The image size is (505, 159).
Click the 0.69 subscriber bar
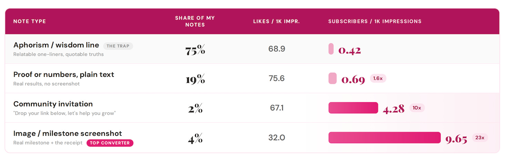click(333, 78)
